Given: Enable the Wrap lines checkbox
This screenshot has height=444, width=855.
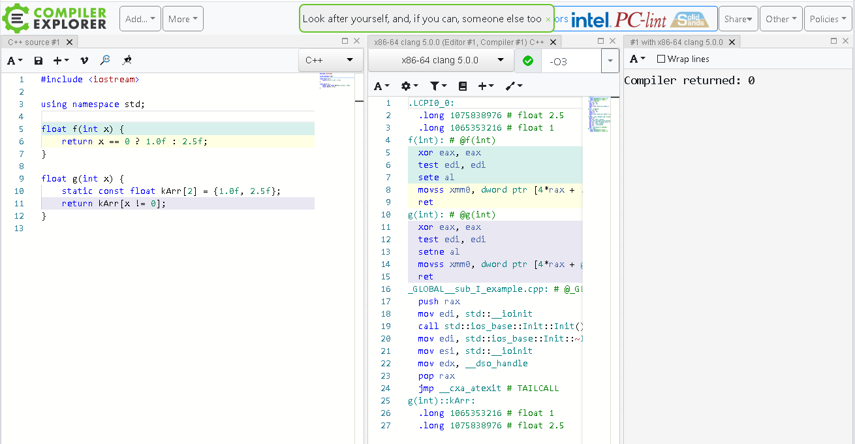Looking at the screenshot, I should tap(661, 59).
